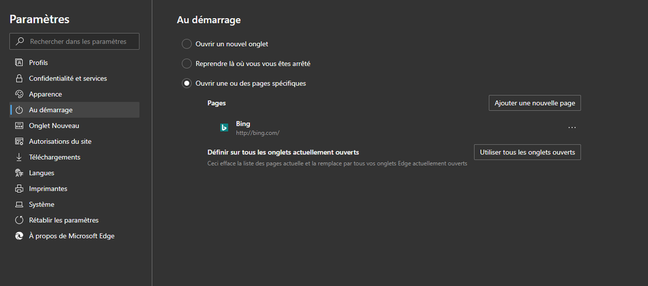Open the three-dot menu for Bing page

[x=572, y=128]
